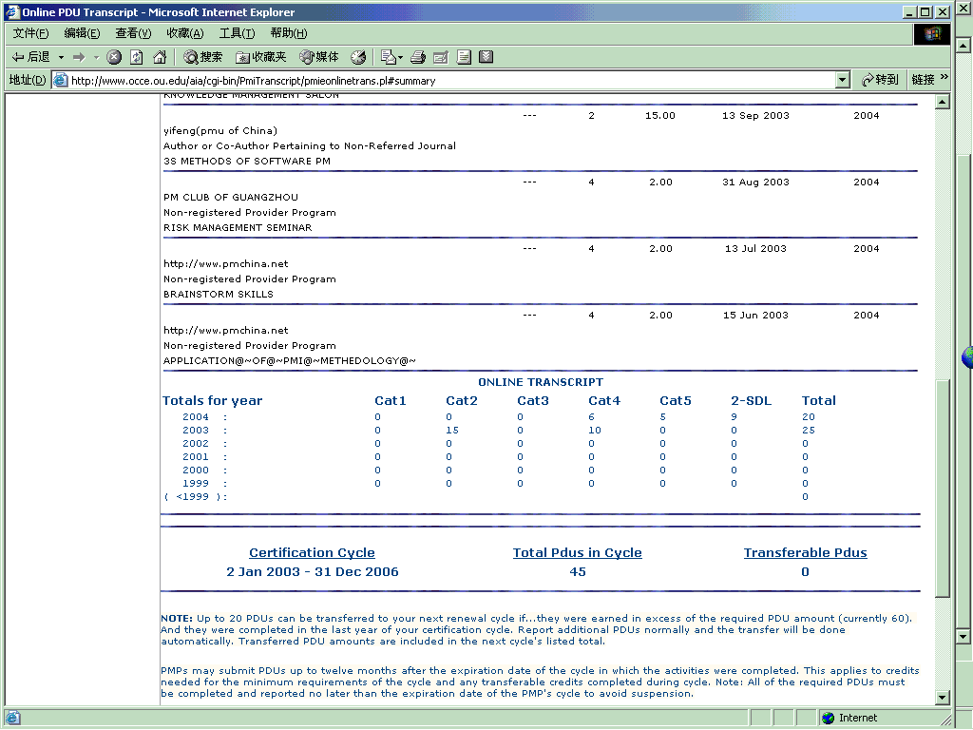Select the text RISK MANAGEMENT SEMINAR

click(x=238, y=228)
